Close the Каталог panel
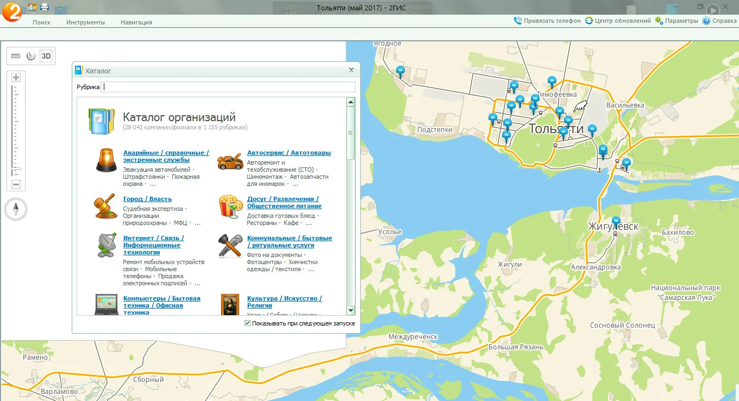The height and width of the screenshot is (401, 739). (351, 70)
